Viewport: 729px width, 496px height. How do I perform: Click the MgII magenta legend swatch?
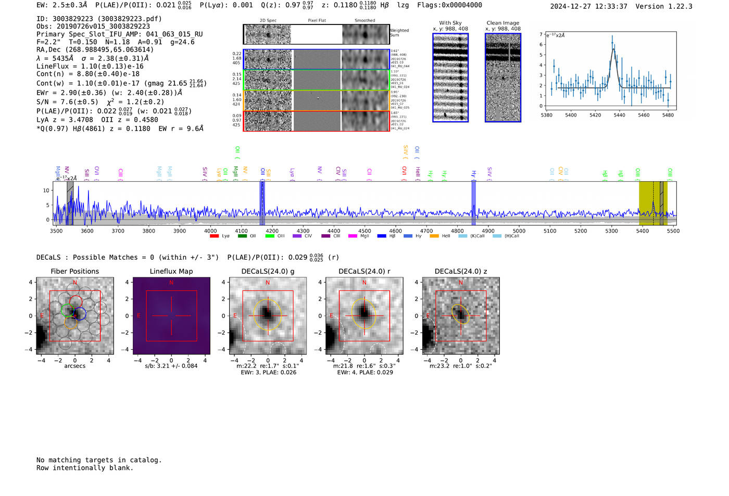tap(353, 236)
